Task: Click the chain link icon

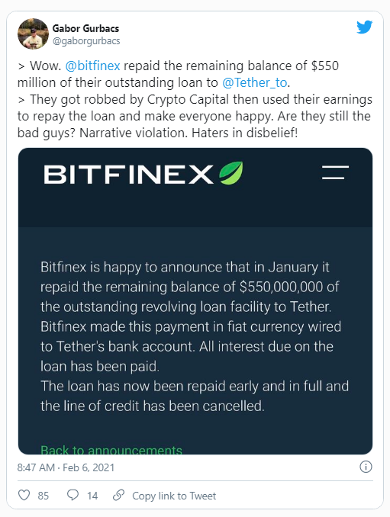Action: pos(118,495)
